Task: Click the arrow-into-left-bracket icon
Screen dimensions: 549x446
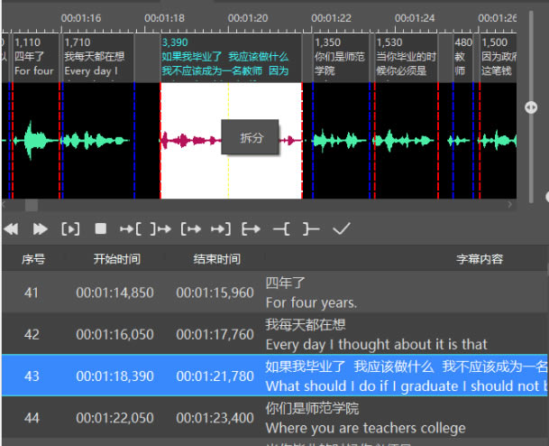Action: 130,229
